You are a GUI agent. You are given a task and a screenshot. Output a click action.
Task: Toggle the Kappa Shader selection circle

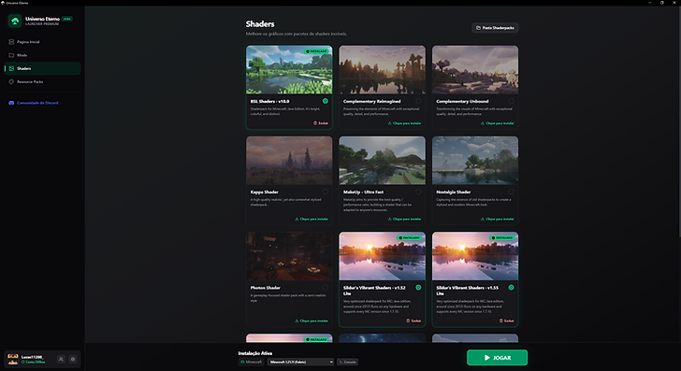326,192
